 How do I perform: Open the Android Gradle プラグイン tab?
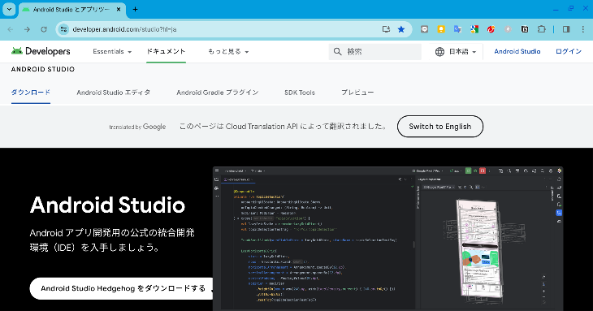[218, 93]
